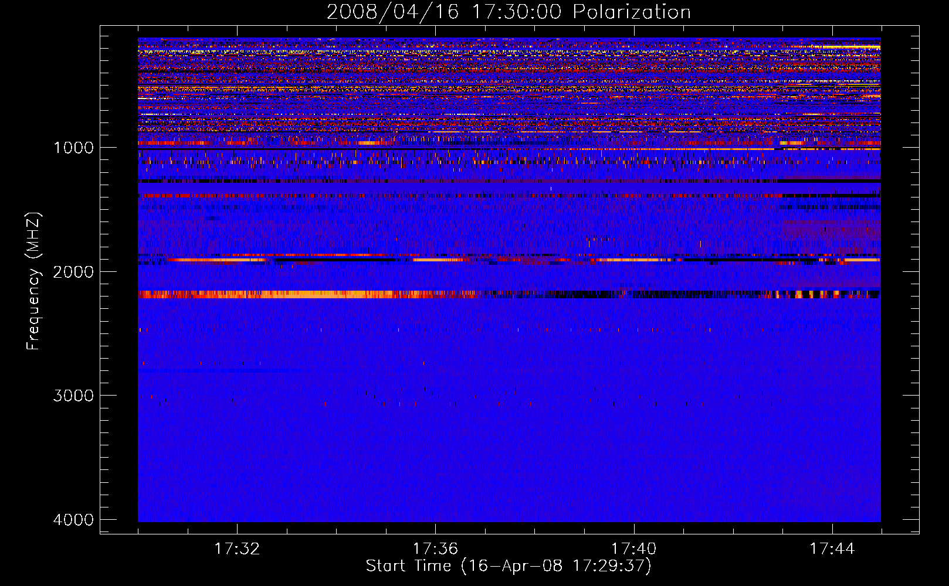949x586 pixels.
Task: Click the 1000 frequency tick label
Action: [74, 148]
